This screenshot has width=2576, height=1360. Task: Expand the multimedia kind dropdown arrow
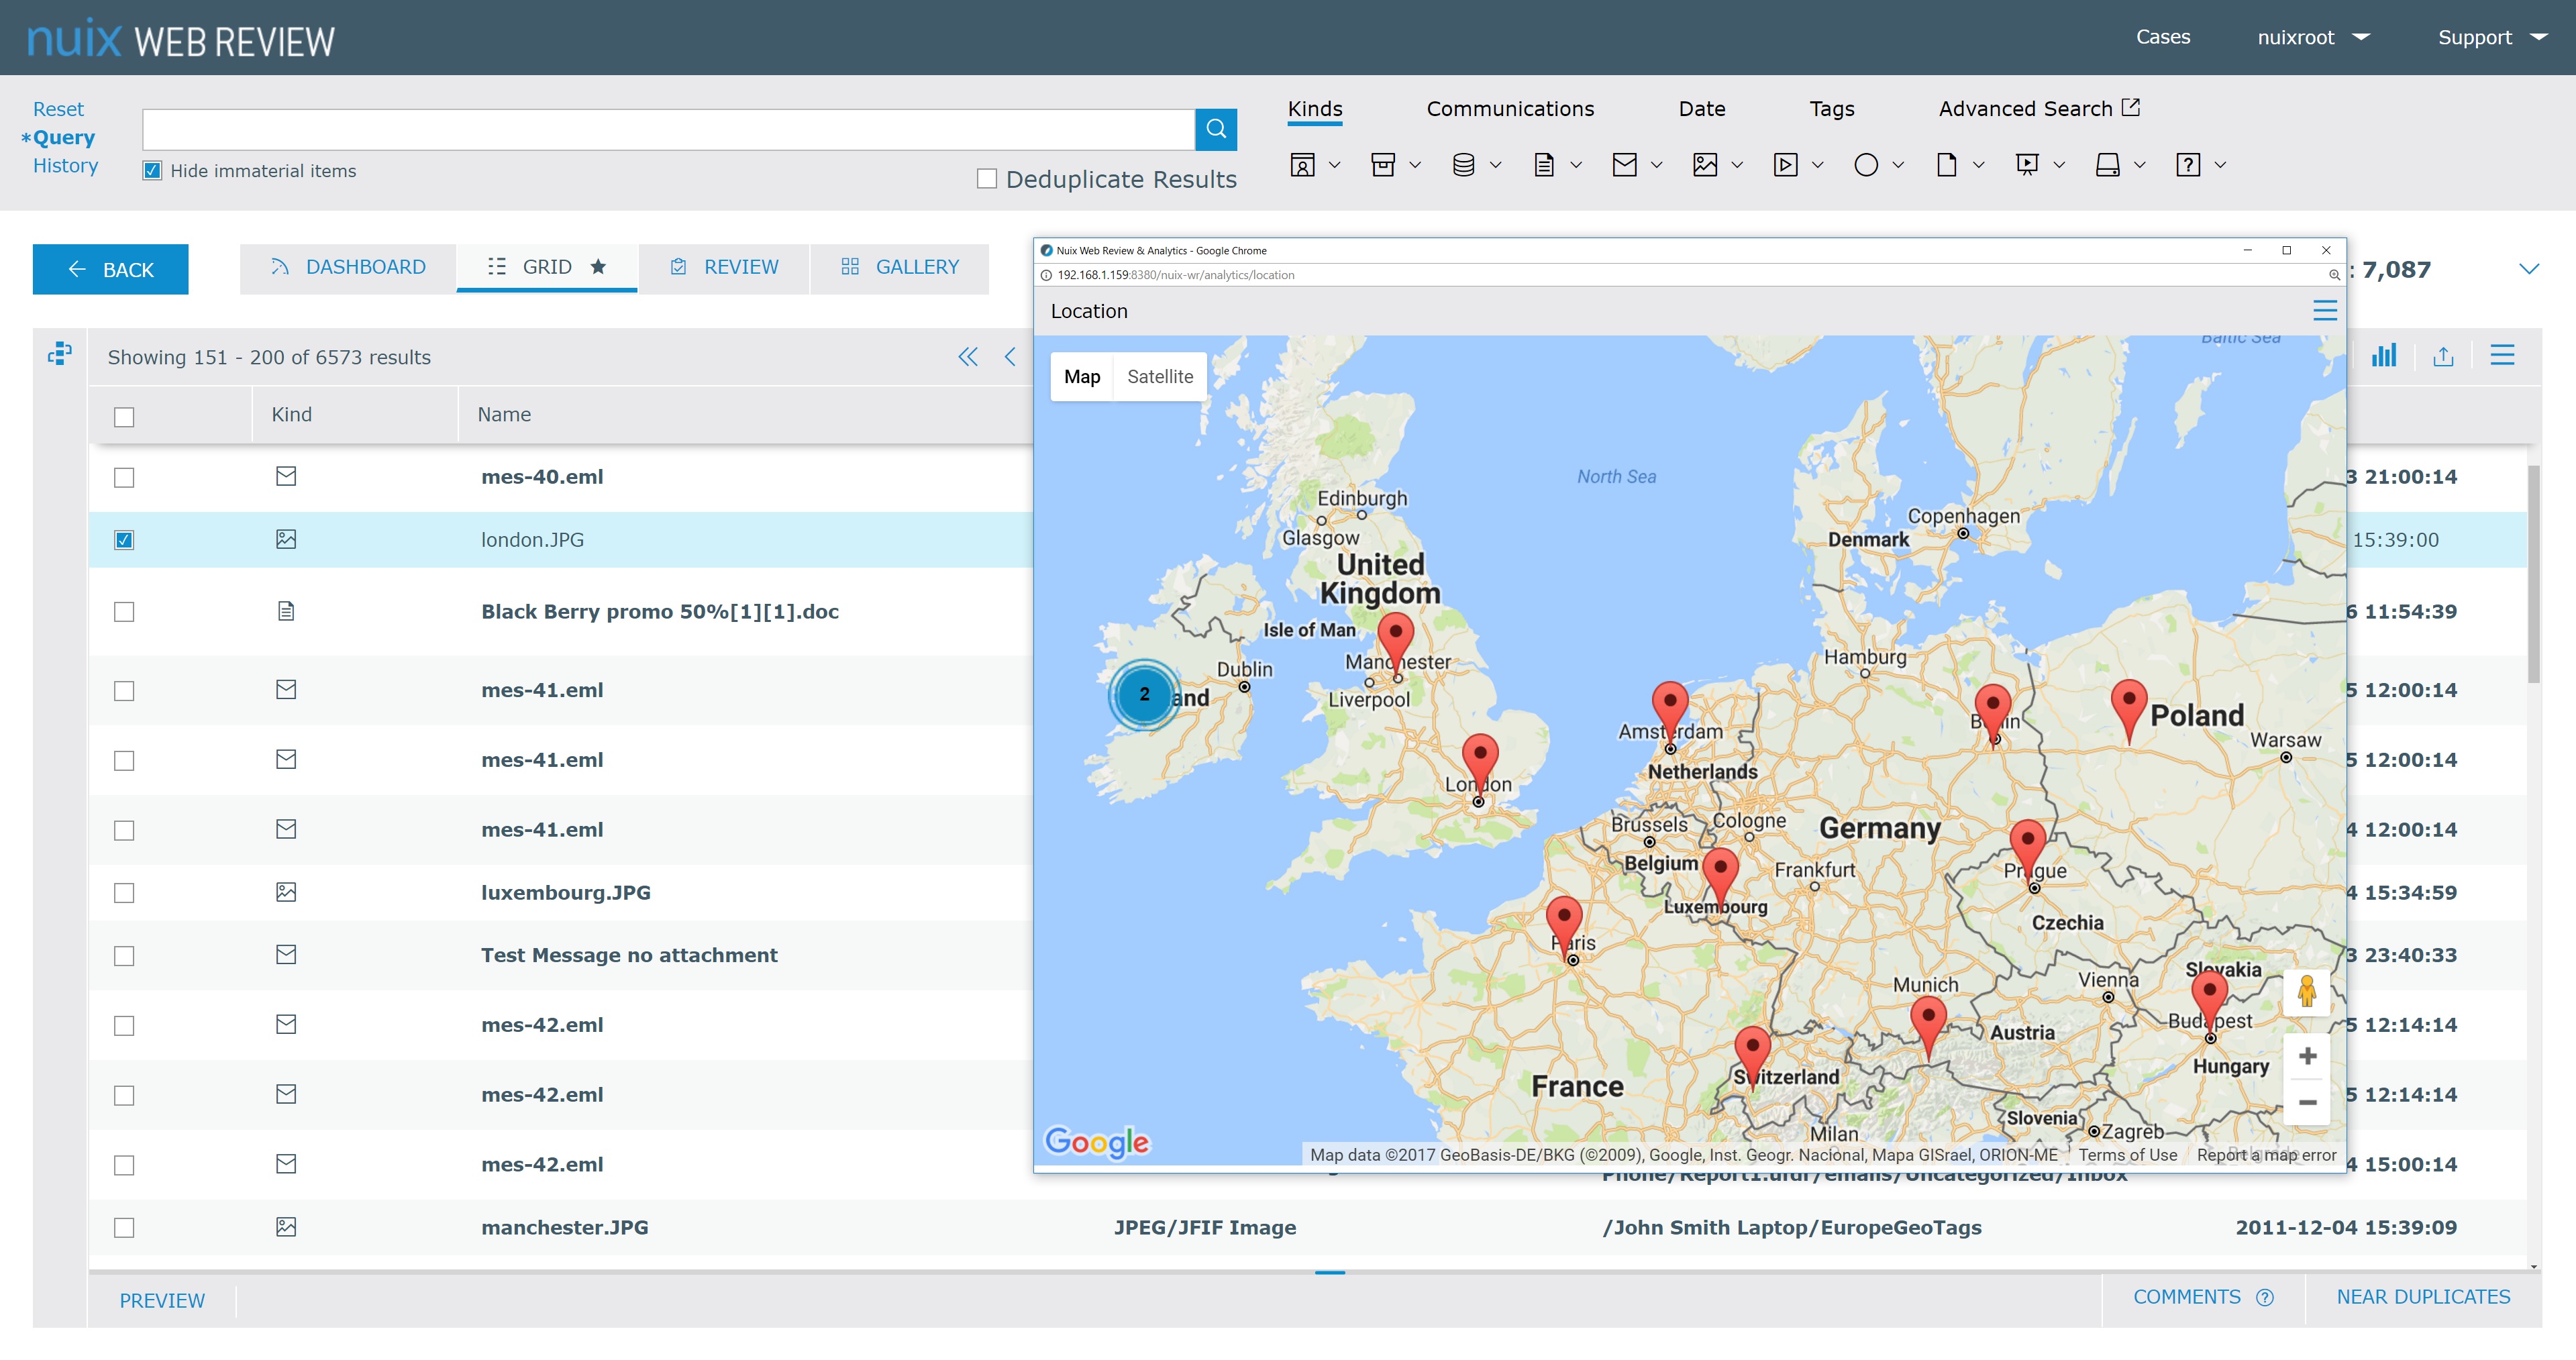tap(1818, 165)
